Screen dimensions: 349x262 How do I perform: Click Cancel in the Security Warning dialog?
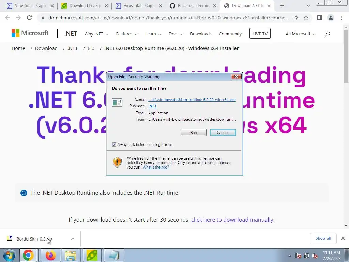[223, 133]
